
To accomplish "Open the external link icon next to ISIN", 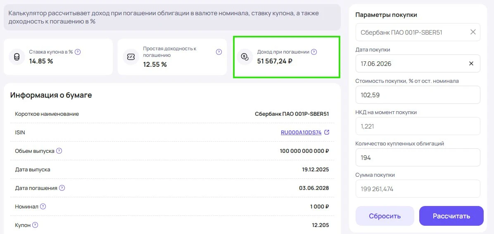I will pos(327,133).
